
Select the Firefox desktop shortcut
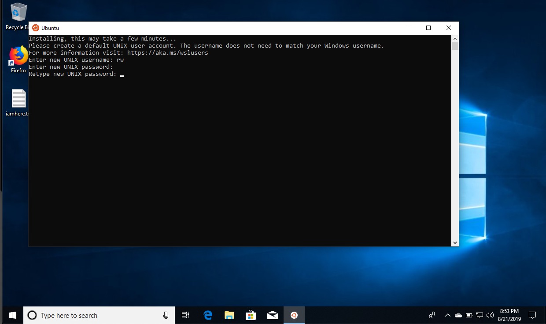point(18,56)
